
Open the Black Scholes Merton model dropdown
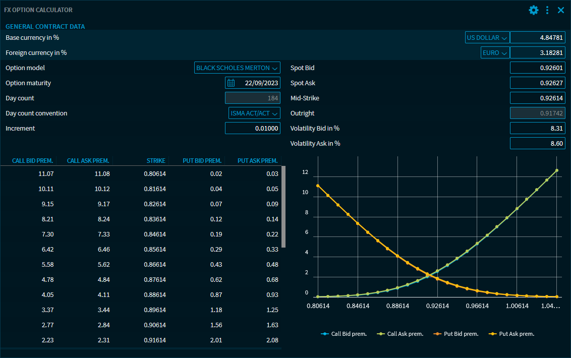point(237,68)
